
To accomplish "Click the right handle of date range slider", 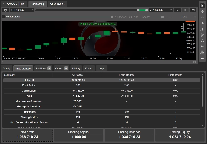I will tap(146, 10).
